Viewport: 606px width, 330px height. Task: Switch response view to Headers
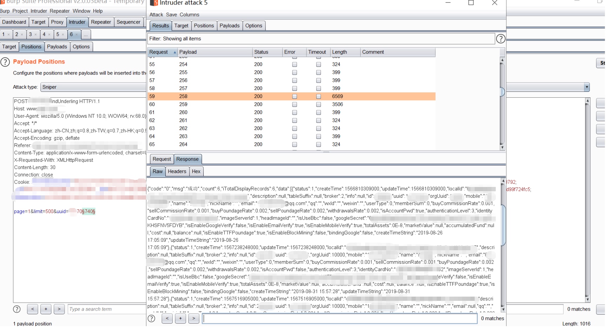pos(177,172)
